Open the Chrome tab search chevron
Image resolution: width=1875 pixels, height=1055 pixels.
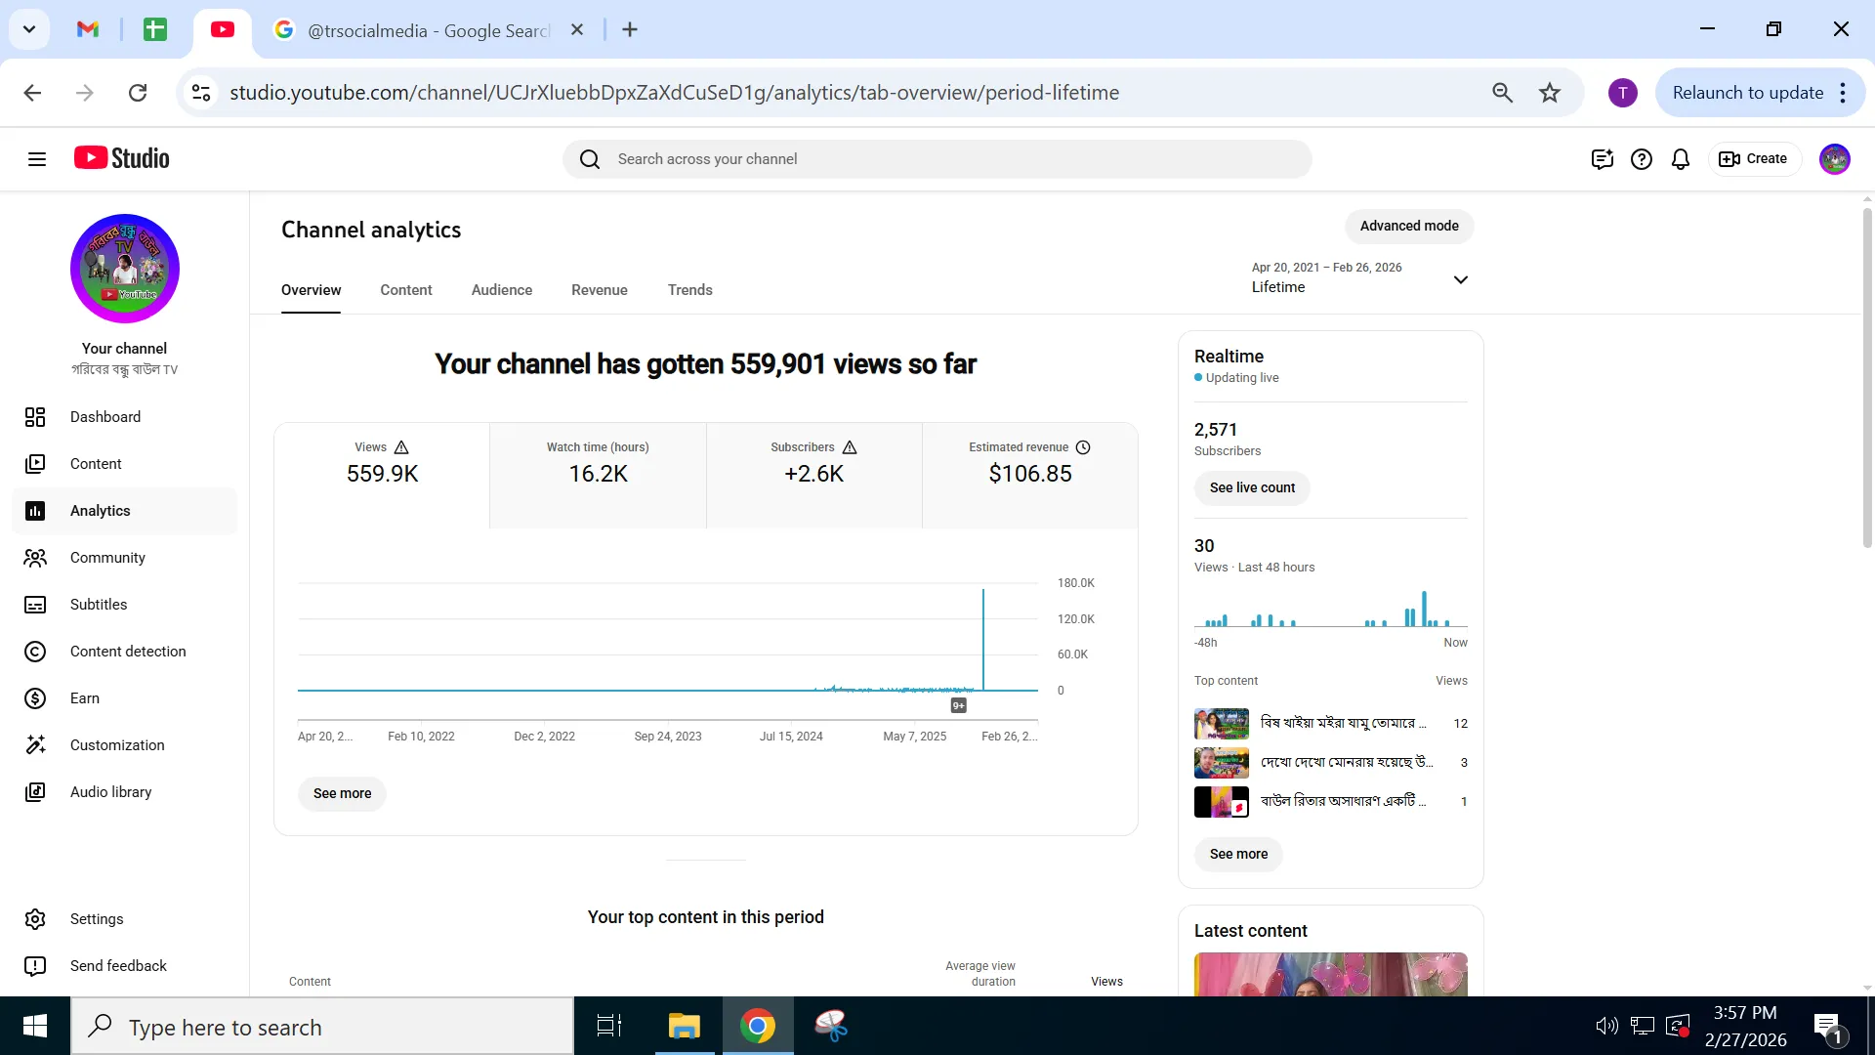tap(29, 29)
